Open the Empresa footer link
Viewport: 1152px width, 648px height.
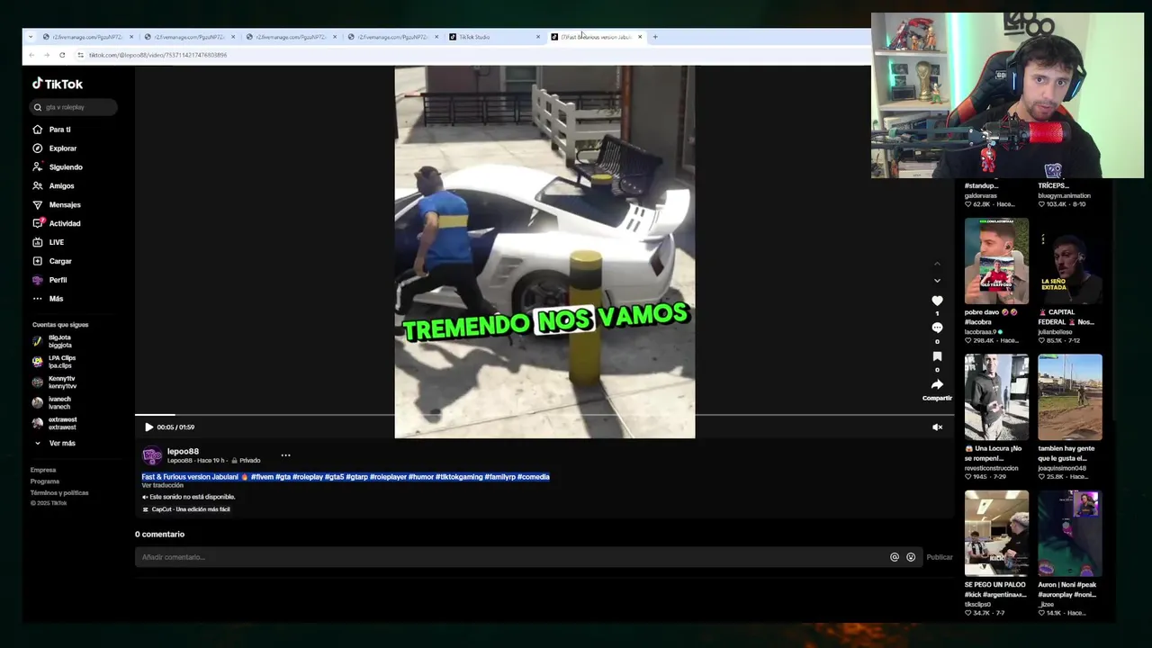point(43,470)
